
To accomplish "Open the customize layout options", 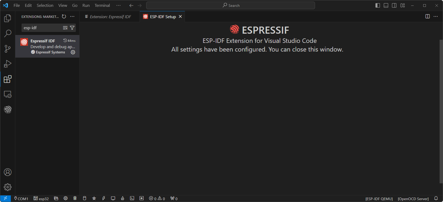I will (x=403, y=5).
